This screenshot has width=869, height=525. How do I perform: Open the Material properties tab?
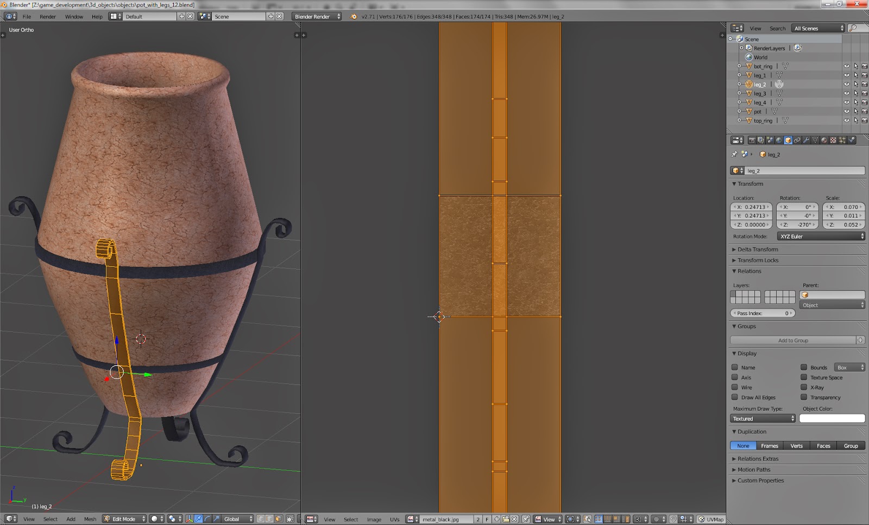[823, 140]
